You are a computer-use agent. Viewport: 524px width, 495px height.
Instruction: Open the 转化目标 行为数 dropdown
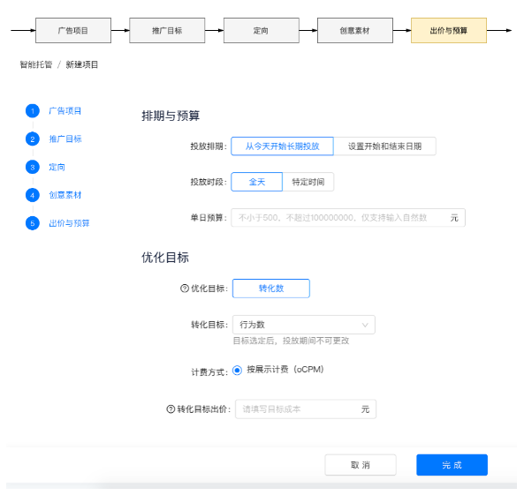coord(304,325)
